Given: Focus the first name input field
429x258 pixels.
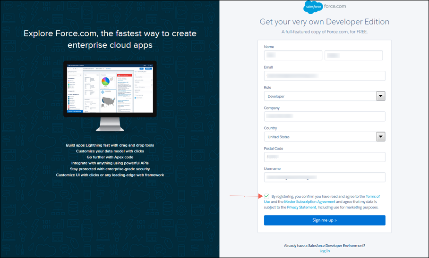Looking at the screenshot, I should 293,56.
